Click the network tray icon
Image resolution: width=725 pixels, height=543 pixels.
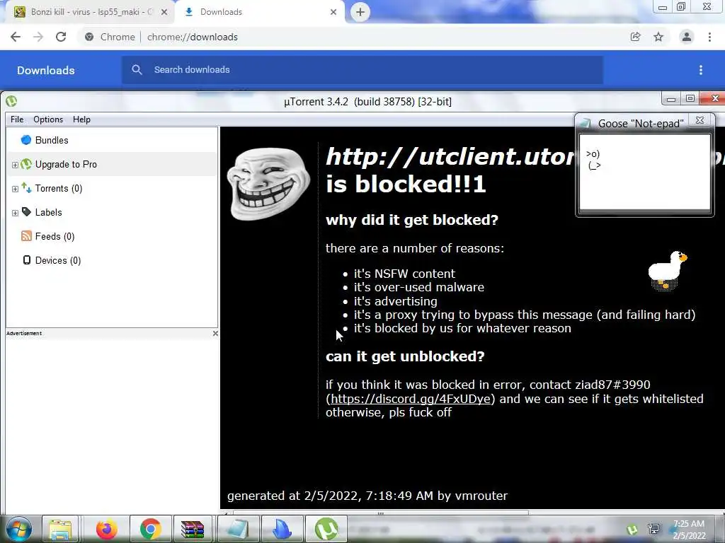click(653, 529)
